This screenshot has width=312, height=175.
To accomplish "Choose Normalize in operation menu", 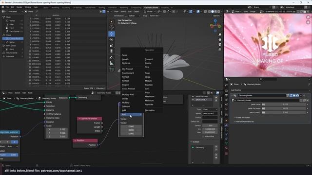I will pos(150,110).
